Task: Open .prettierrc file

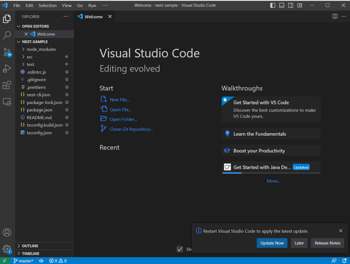Action: pos(44,87)
